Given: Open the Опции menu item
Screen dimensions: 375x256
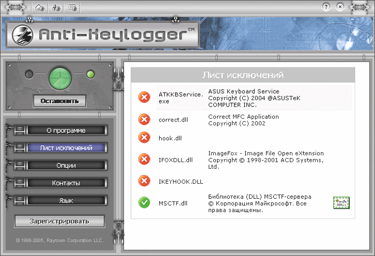Looking at the screenshot, I should (x=66, y=165).
